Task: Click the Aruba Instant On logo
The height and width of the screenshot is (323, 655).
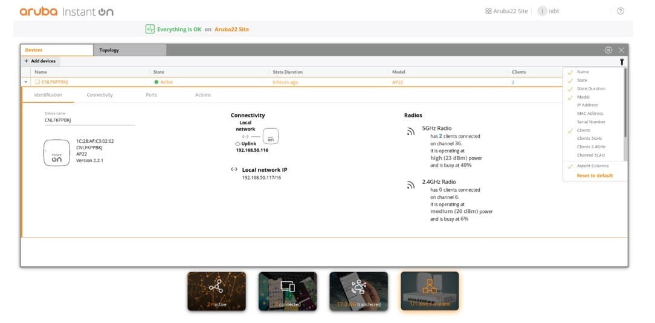Action: (x=66, y=11)
